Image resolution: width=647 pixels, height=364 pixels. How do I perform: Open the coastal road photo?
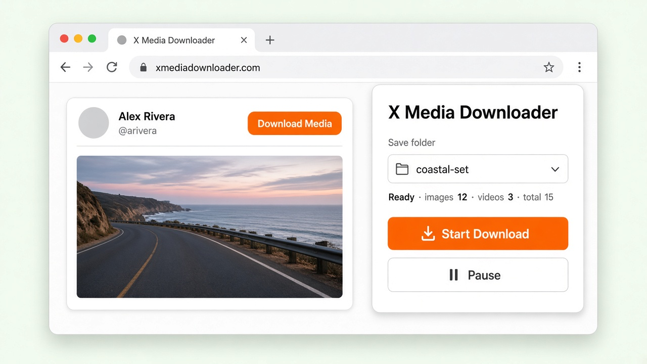pyautogui.click(x=210, y=226)
